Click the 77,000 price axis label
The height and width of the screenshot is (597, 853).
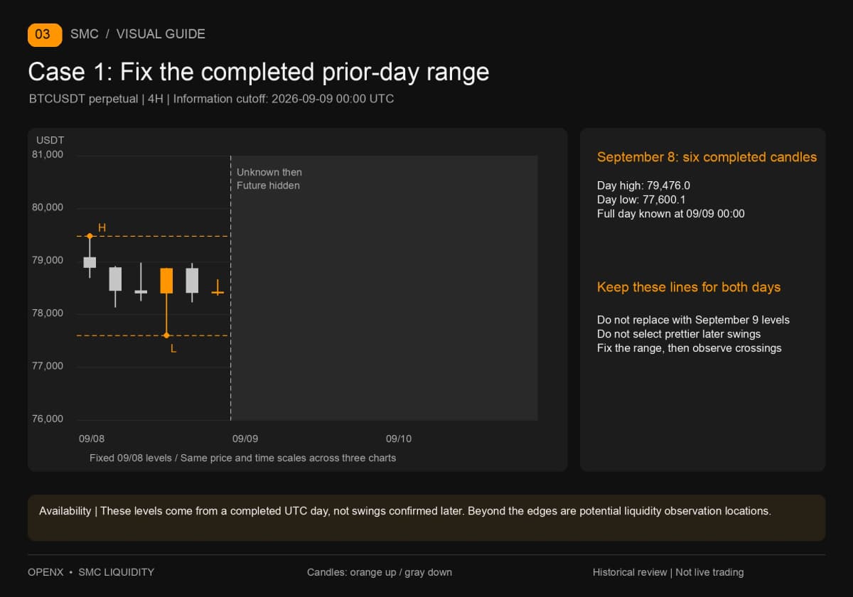coord(48,366)
